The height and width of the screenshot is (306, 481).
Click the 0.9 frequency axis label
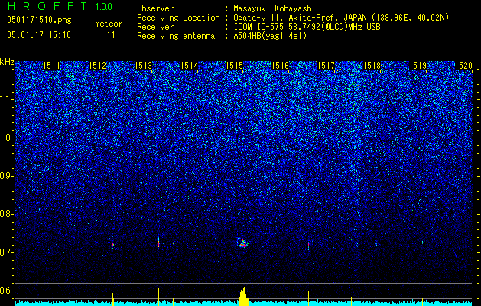[x=7, y=176]
